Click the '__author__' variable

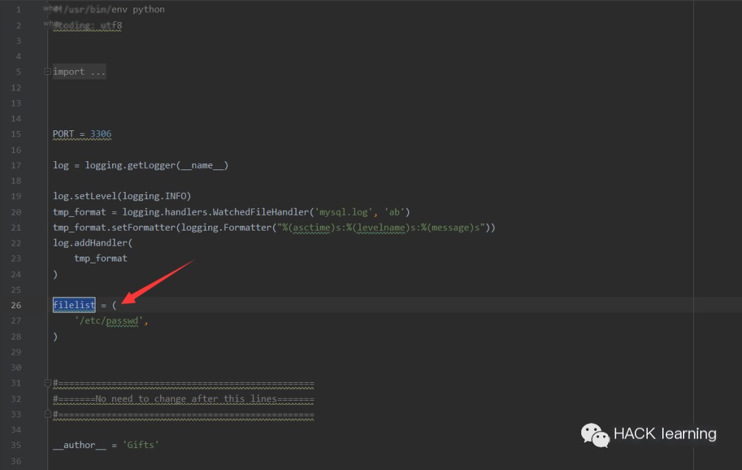(80, 445)
